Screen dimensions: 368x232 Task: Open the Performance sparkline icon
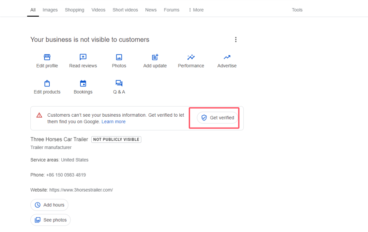[x=191, y=57]
